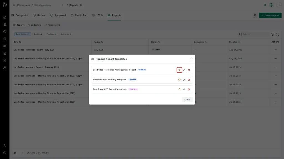Click the DRAFT status badge
Image resolution: width=284 pixels, height=159 pixels.
coord(156,49)
